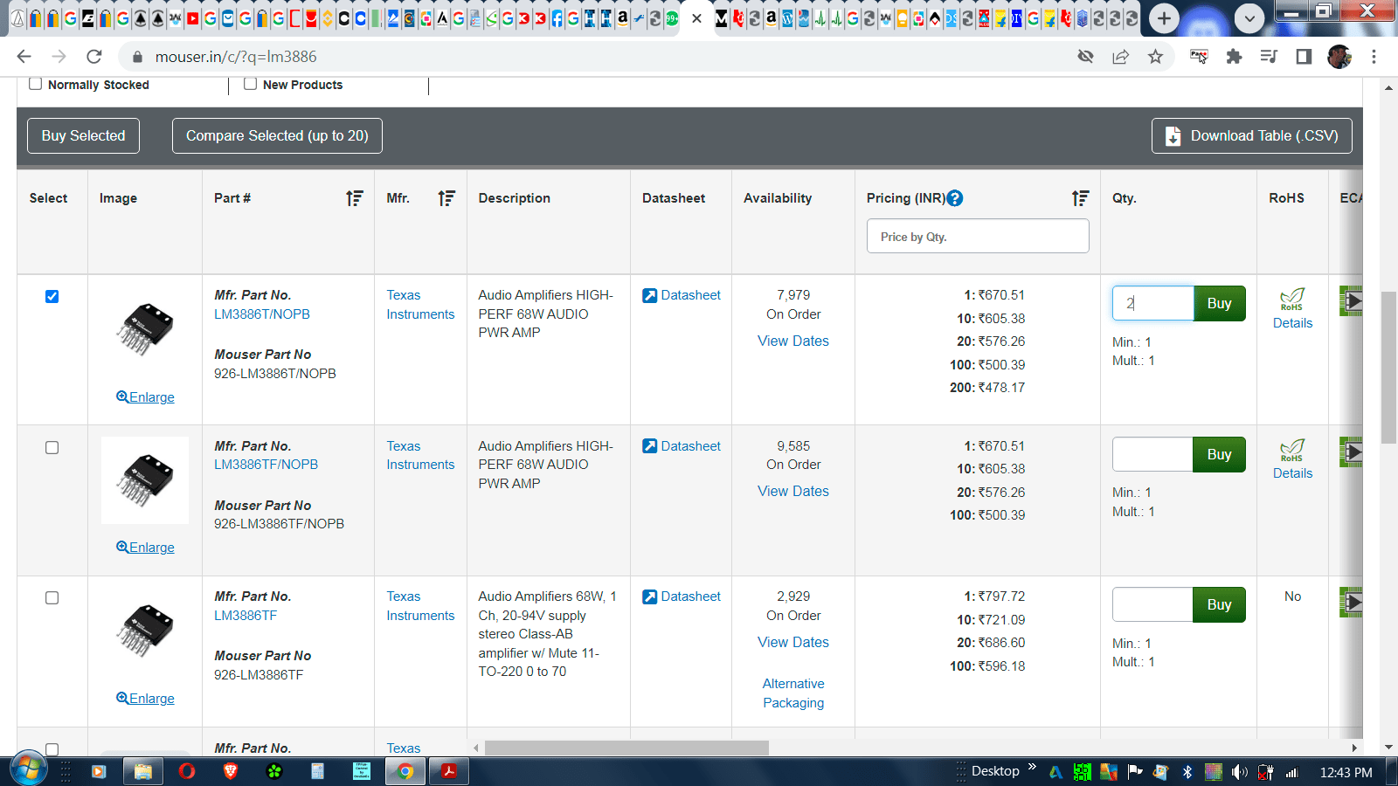Buy the LM3886TF part

(1219, 604)
